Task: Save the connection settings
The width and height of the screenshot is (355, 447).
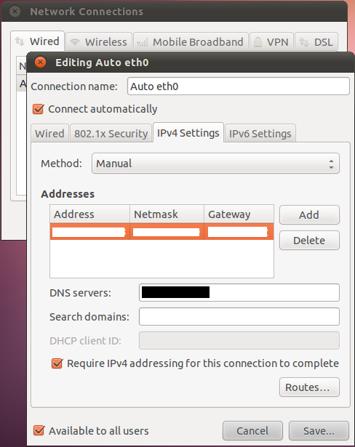Action: tap(319, 430)
